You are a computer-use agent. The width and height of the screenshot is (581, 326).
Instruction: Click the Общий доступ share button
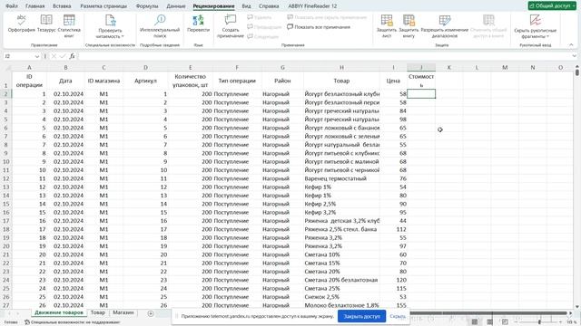pos(552,6)
